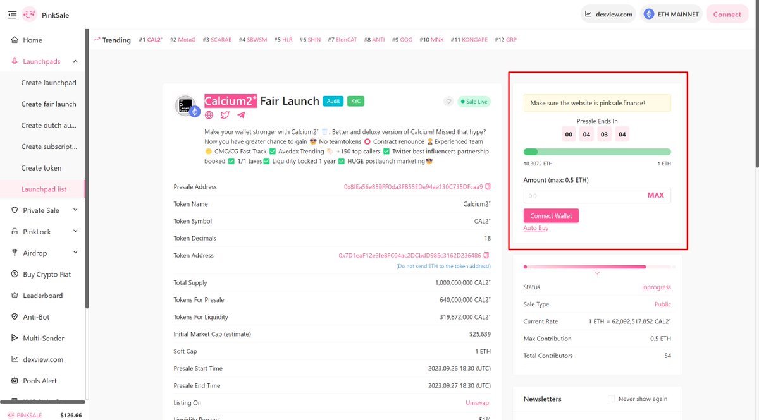Go to Launchpad list
The width and height of the screenshot is (759, 420).
44,189
